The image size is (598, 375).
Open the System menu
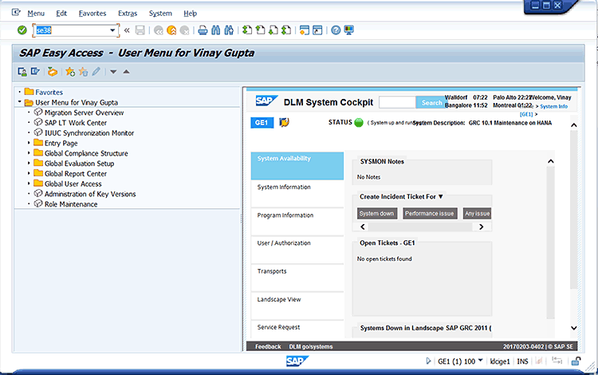pos(160,14)
